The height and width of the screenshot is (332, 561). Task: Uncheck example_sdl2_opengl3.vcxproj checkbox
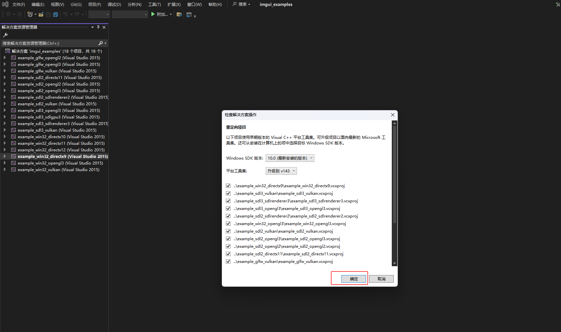tap(228, 239)
